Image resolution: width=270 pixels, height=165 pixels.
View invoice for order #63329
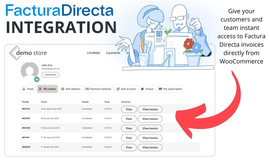(x=150, y=128)
